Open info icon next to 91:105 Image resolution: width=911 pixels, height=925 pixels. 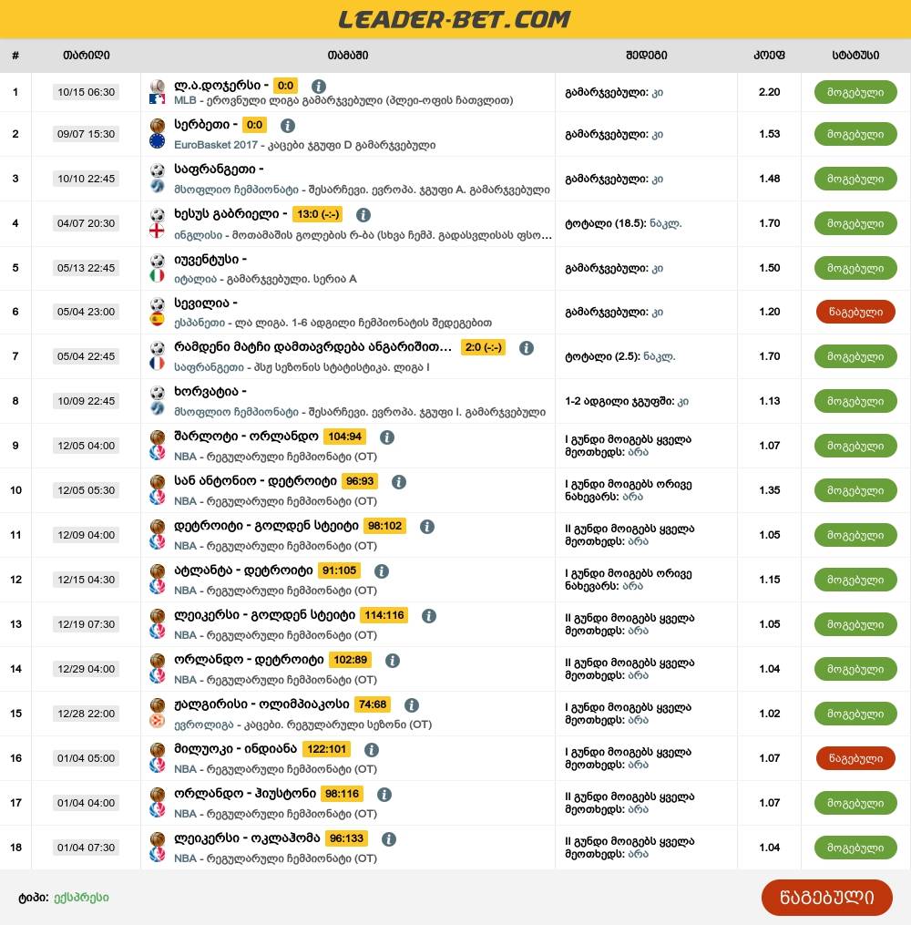pyautogui.click(x=382, y=571)
